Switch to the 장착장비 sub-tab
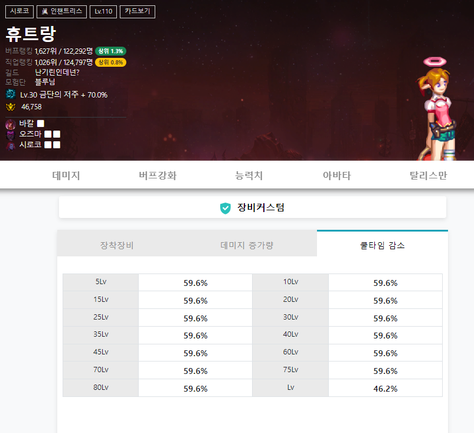The image size is (474, 433). 117,244
